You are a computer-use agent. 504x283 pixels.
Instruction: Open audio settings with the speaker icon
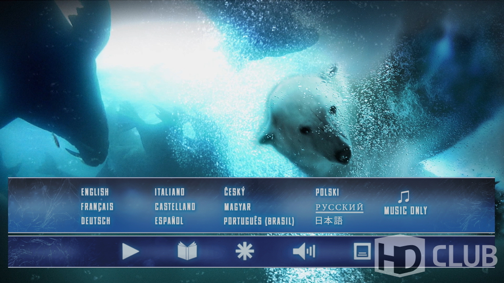304,251
